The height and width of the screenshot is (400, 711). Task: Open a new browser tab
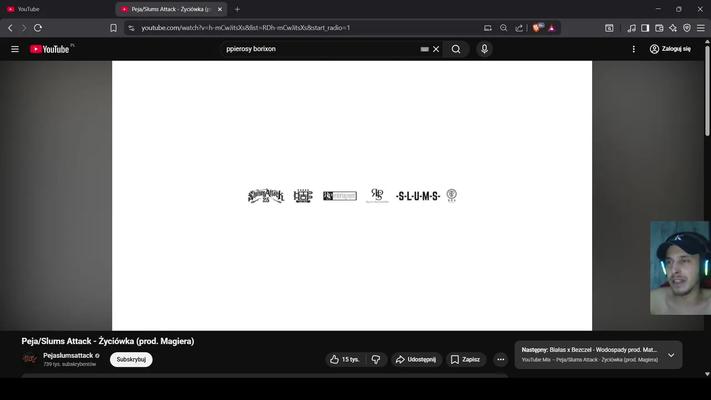(237, 9)
